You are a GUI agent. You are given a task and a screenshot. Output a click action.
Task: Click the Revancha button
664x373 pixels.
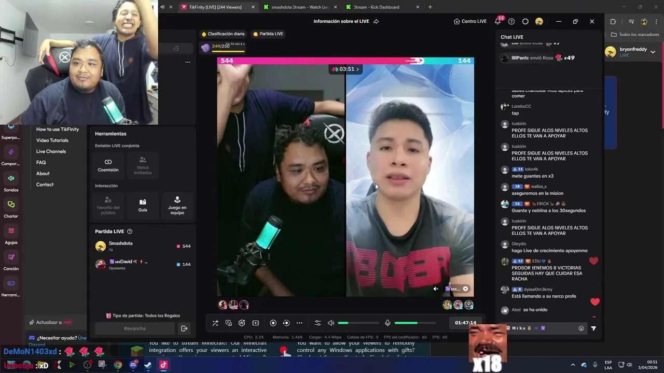click(135, 328)
